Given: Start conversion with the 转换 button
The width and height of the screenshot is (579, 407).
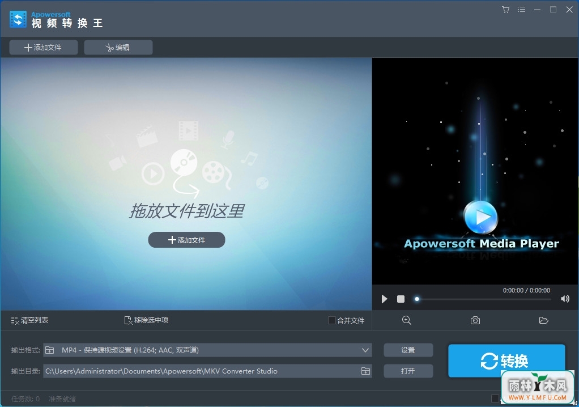Looking at the screenshot, I should tap(506, 361).
